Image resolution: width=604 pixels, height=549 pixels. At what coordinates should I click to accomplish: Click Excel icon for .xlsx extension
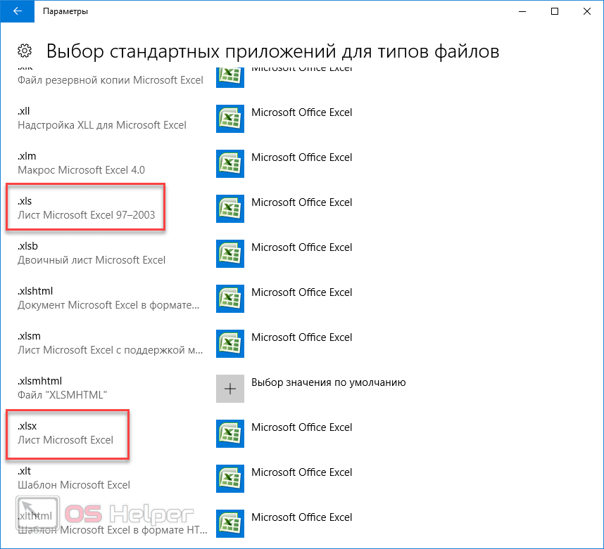tap(230, 434)
